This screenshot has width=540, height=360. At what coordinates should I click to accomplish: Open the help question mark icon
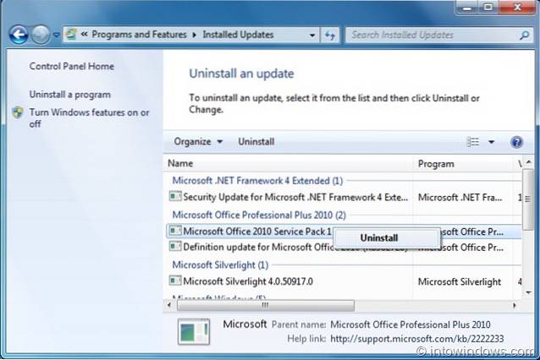(x=516, y=142)
